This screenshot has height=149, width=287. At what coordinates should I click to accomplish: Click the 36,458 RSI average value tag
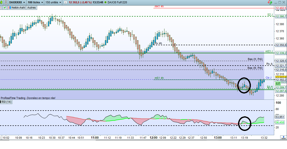pos(280,122)
